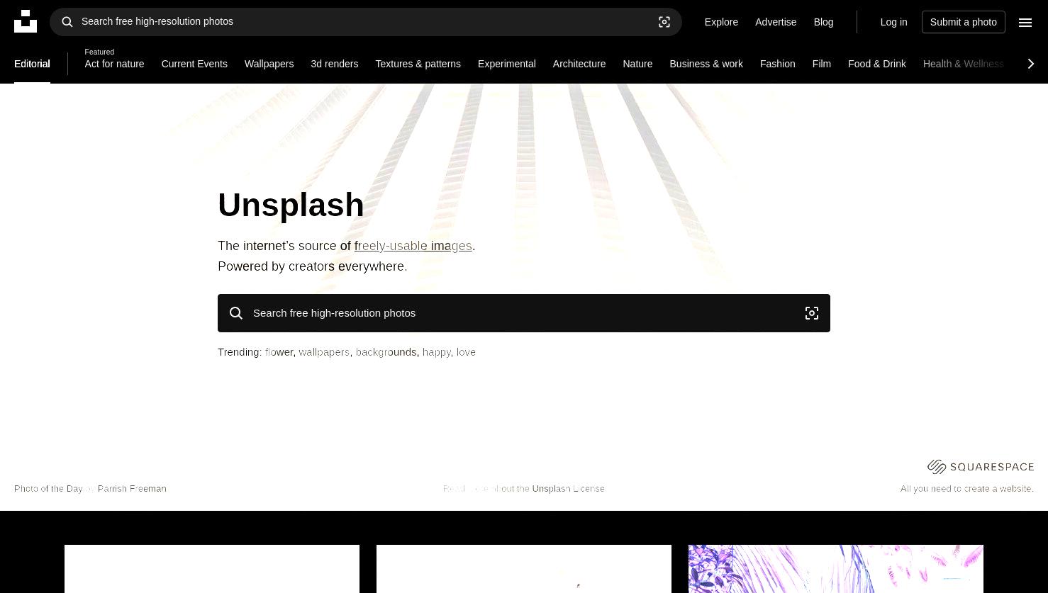
Task: Click trending term love
Action: click(x=466, y=352)
